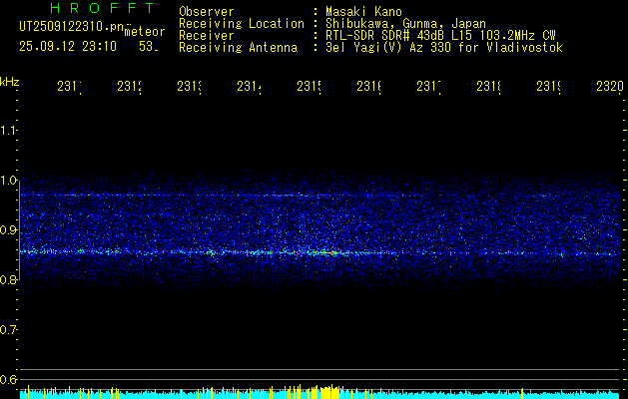Click the 1.1 kHz axis tick label
628x399 pixels.
click(8, 130)
